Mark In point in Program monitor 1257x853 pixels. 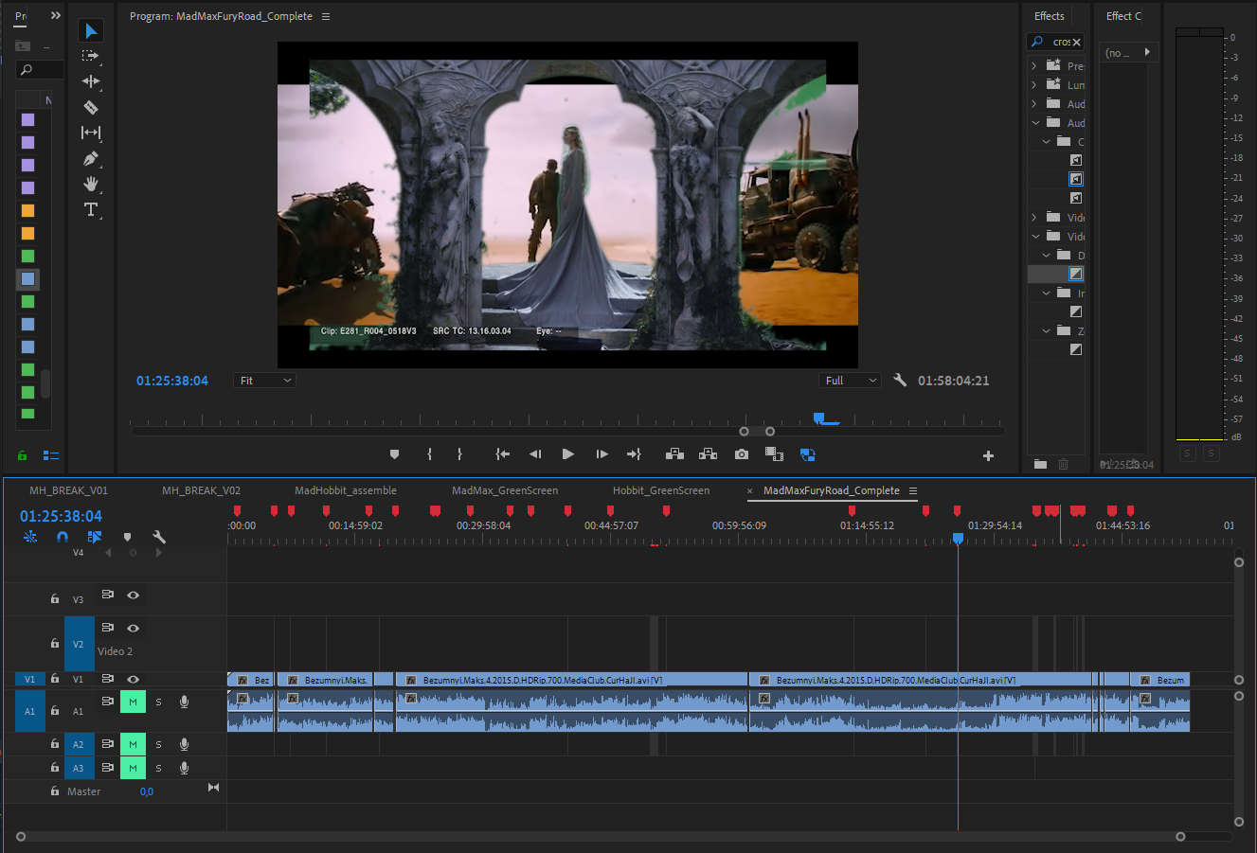[x=429, y=454]
